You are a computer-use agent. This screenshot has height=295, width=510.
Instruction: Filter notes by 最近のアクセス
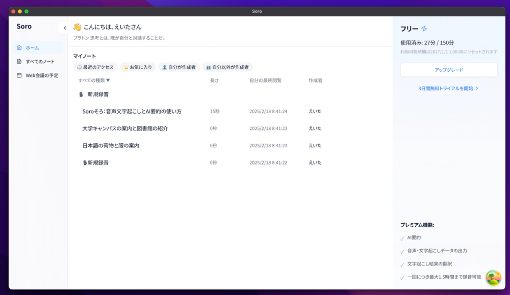click(95, 67)
